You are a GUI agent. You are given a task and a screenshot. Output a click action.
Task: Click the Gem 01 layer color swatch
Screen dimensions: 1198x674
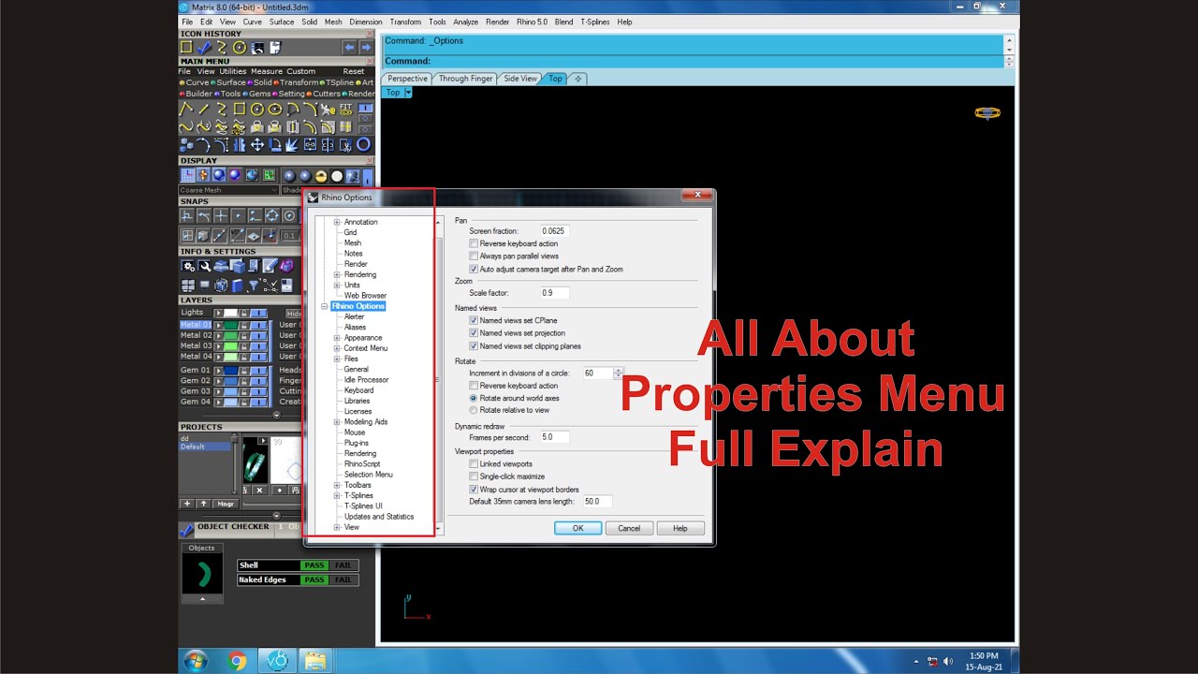click(x=231, y=371)
